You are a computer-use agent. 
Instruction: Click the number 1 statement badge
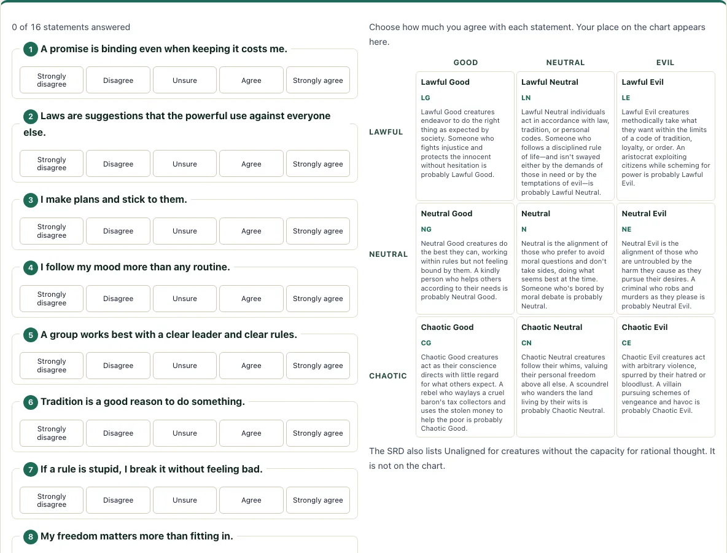[x=31, y=49]
